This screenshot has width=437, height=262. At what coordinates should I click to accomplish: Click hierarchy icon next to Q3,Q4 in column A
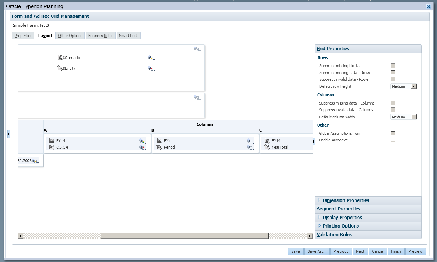(52, 147)
